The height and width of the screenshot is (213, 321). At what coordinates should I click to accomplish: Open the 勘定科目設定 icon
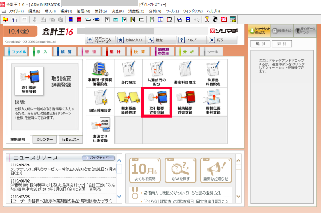tap(185, 73)
